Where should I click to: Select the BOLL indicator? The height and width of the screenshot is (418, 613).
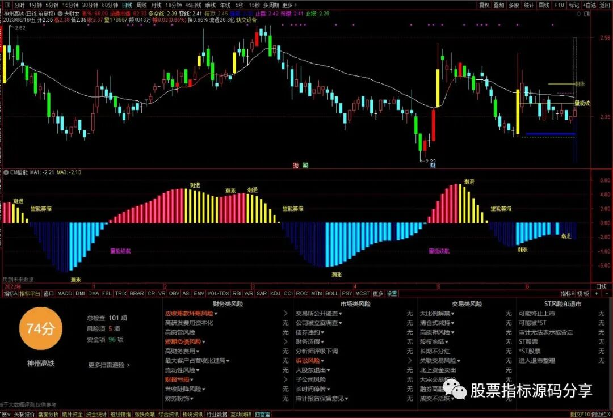332,293
